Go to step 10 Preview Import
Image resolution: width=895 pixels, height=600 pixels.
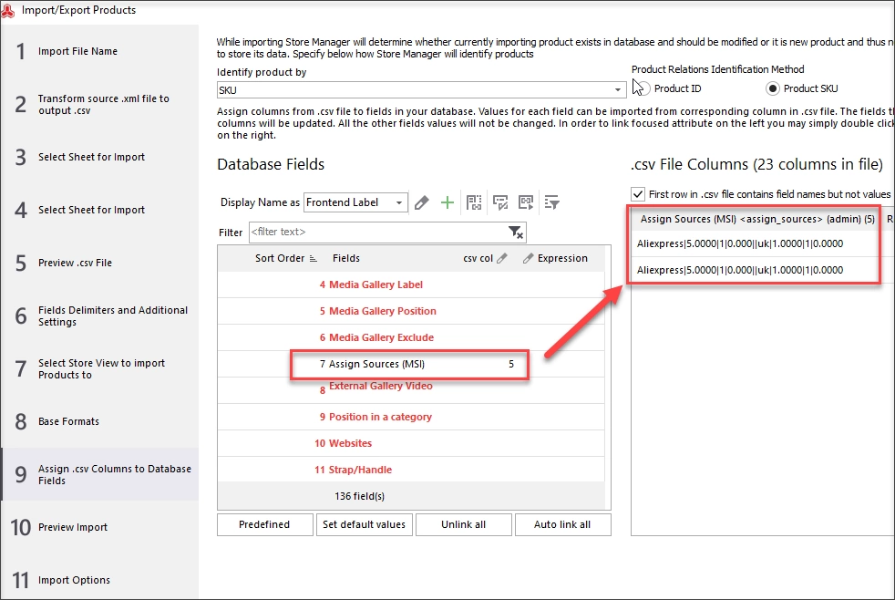100,527
